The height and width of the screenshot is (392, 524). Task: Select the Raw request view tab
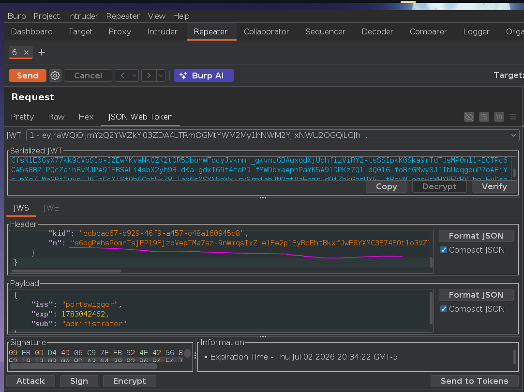click(56, 117)
